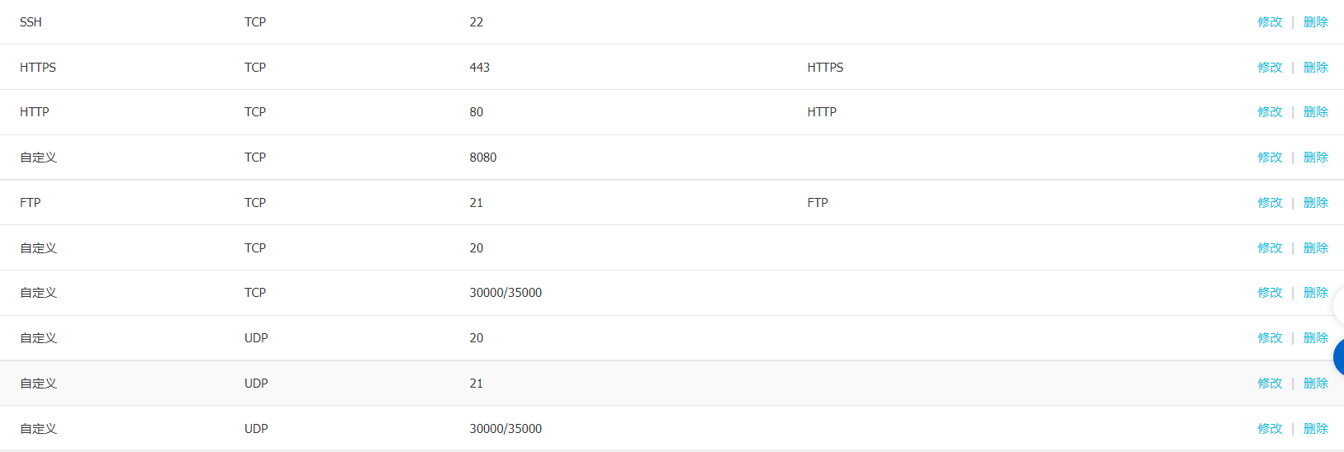Modify the custom TCP port 20 rule
This screenshot has width=1344, height=452.
click(1270, 248)
